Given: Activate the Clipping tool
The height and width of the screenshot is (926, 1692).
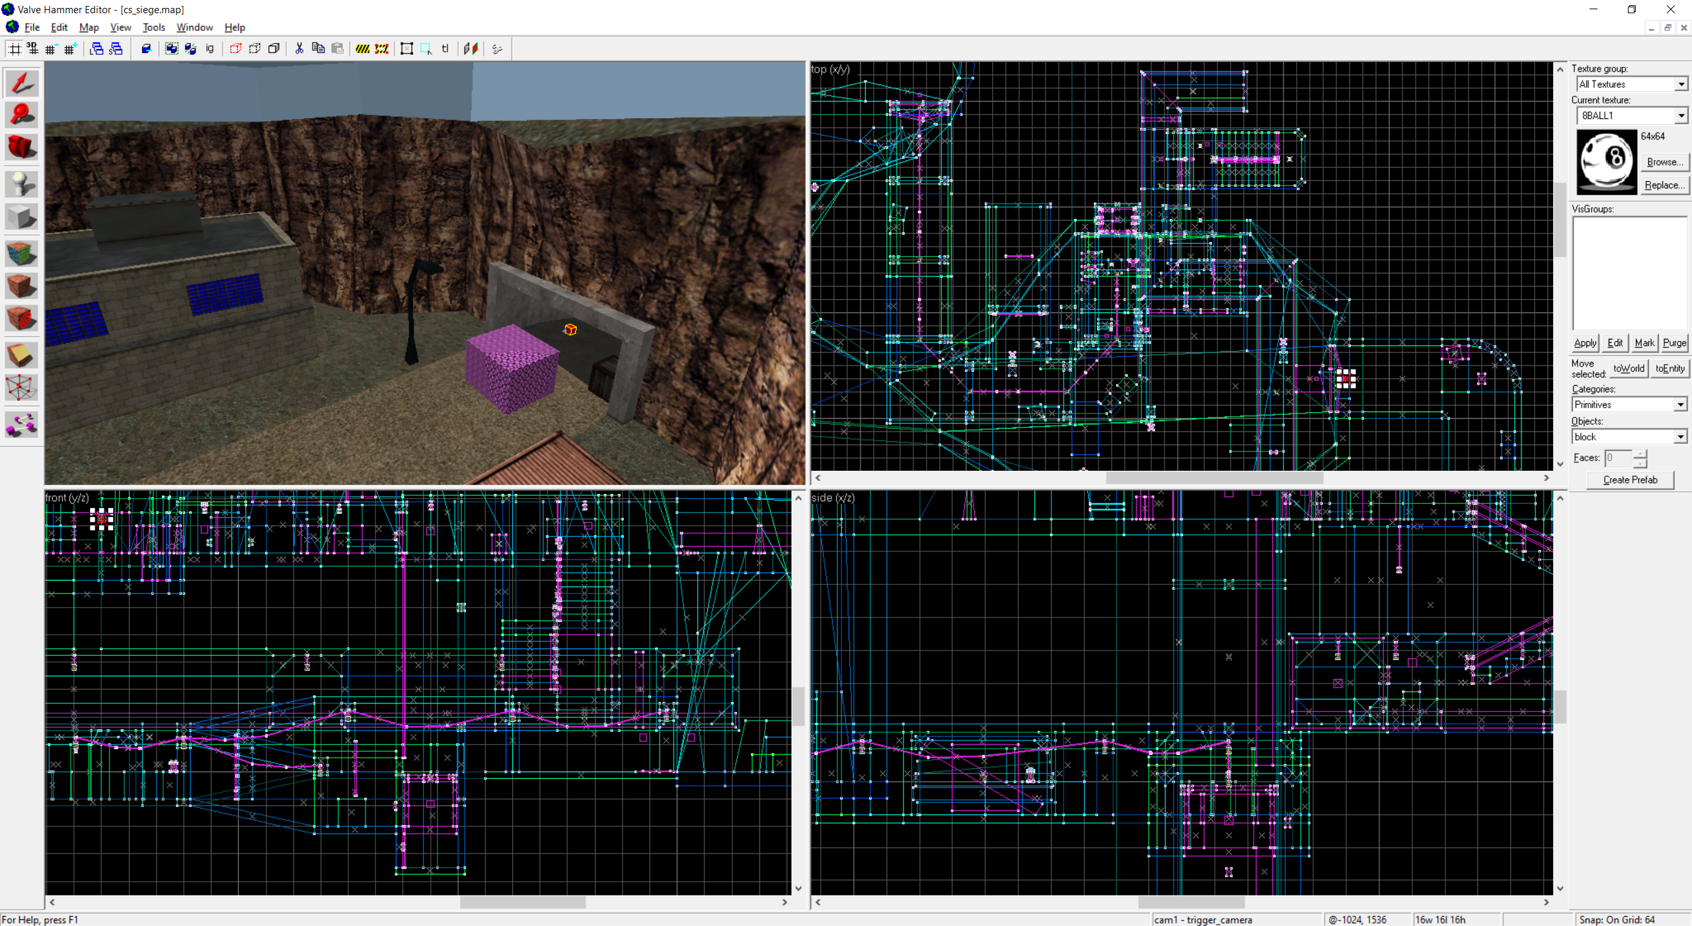Looking at the screenshot, I should pyautogui.click(x=22, y=355).
